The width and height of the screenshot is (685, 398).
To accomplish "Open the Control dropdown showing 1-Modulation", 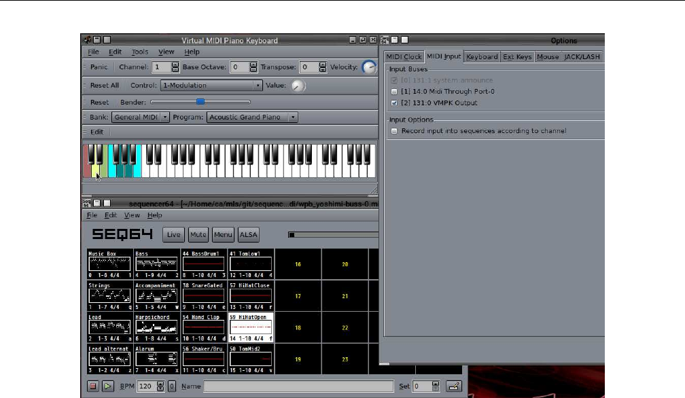I will 211,86.
